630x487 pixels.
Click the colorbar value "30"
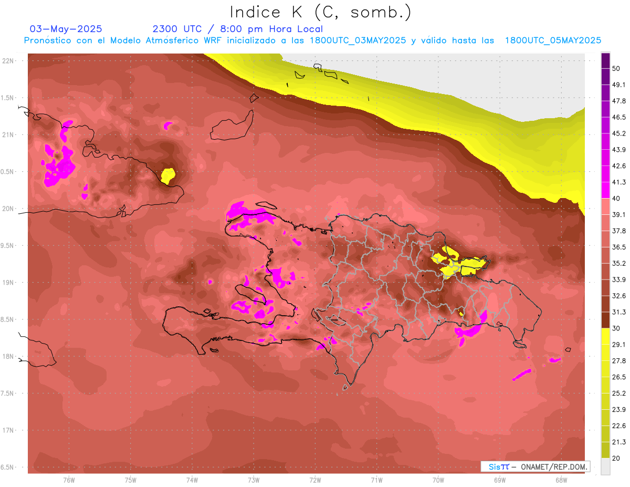pos(617,328)
